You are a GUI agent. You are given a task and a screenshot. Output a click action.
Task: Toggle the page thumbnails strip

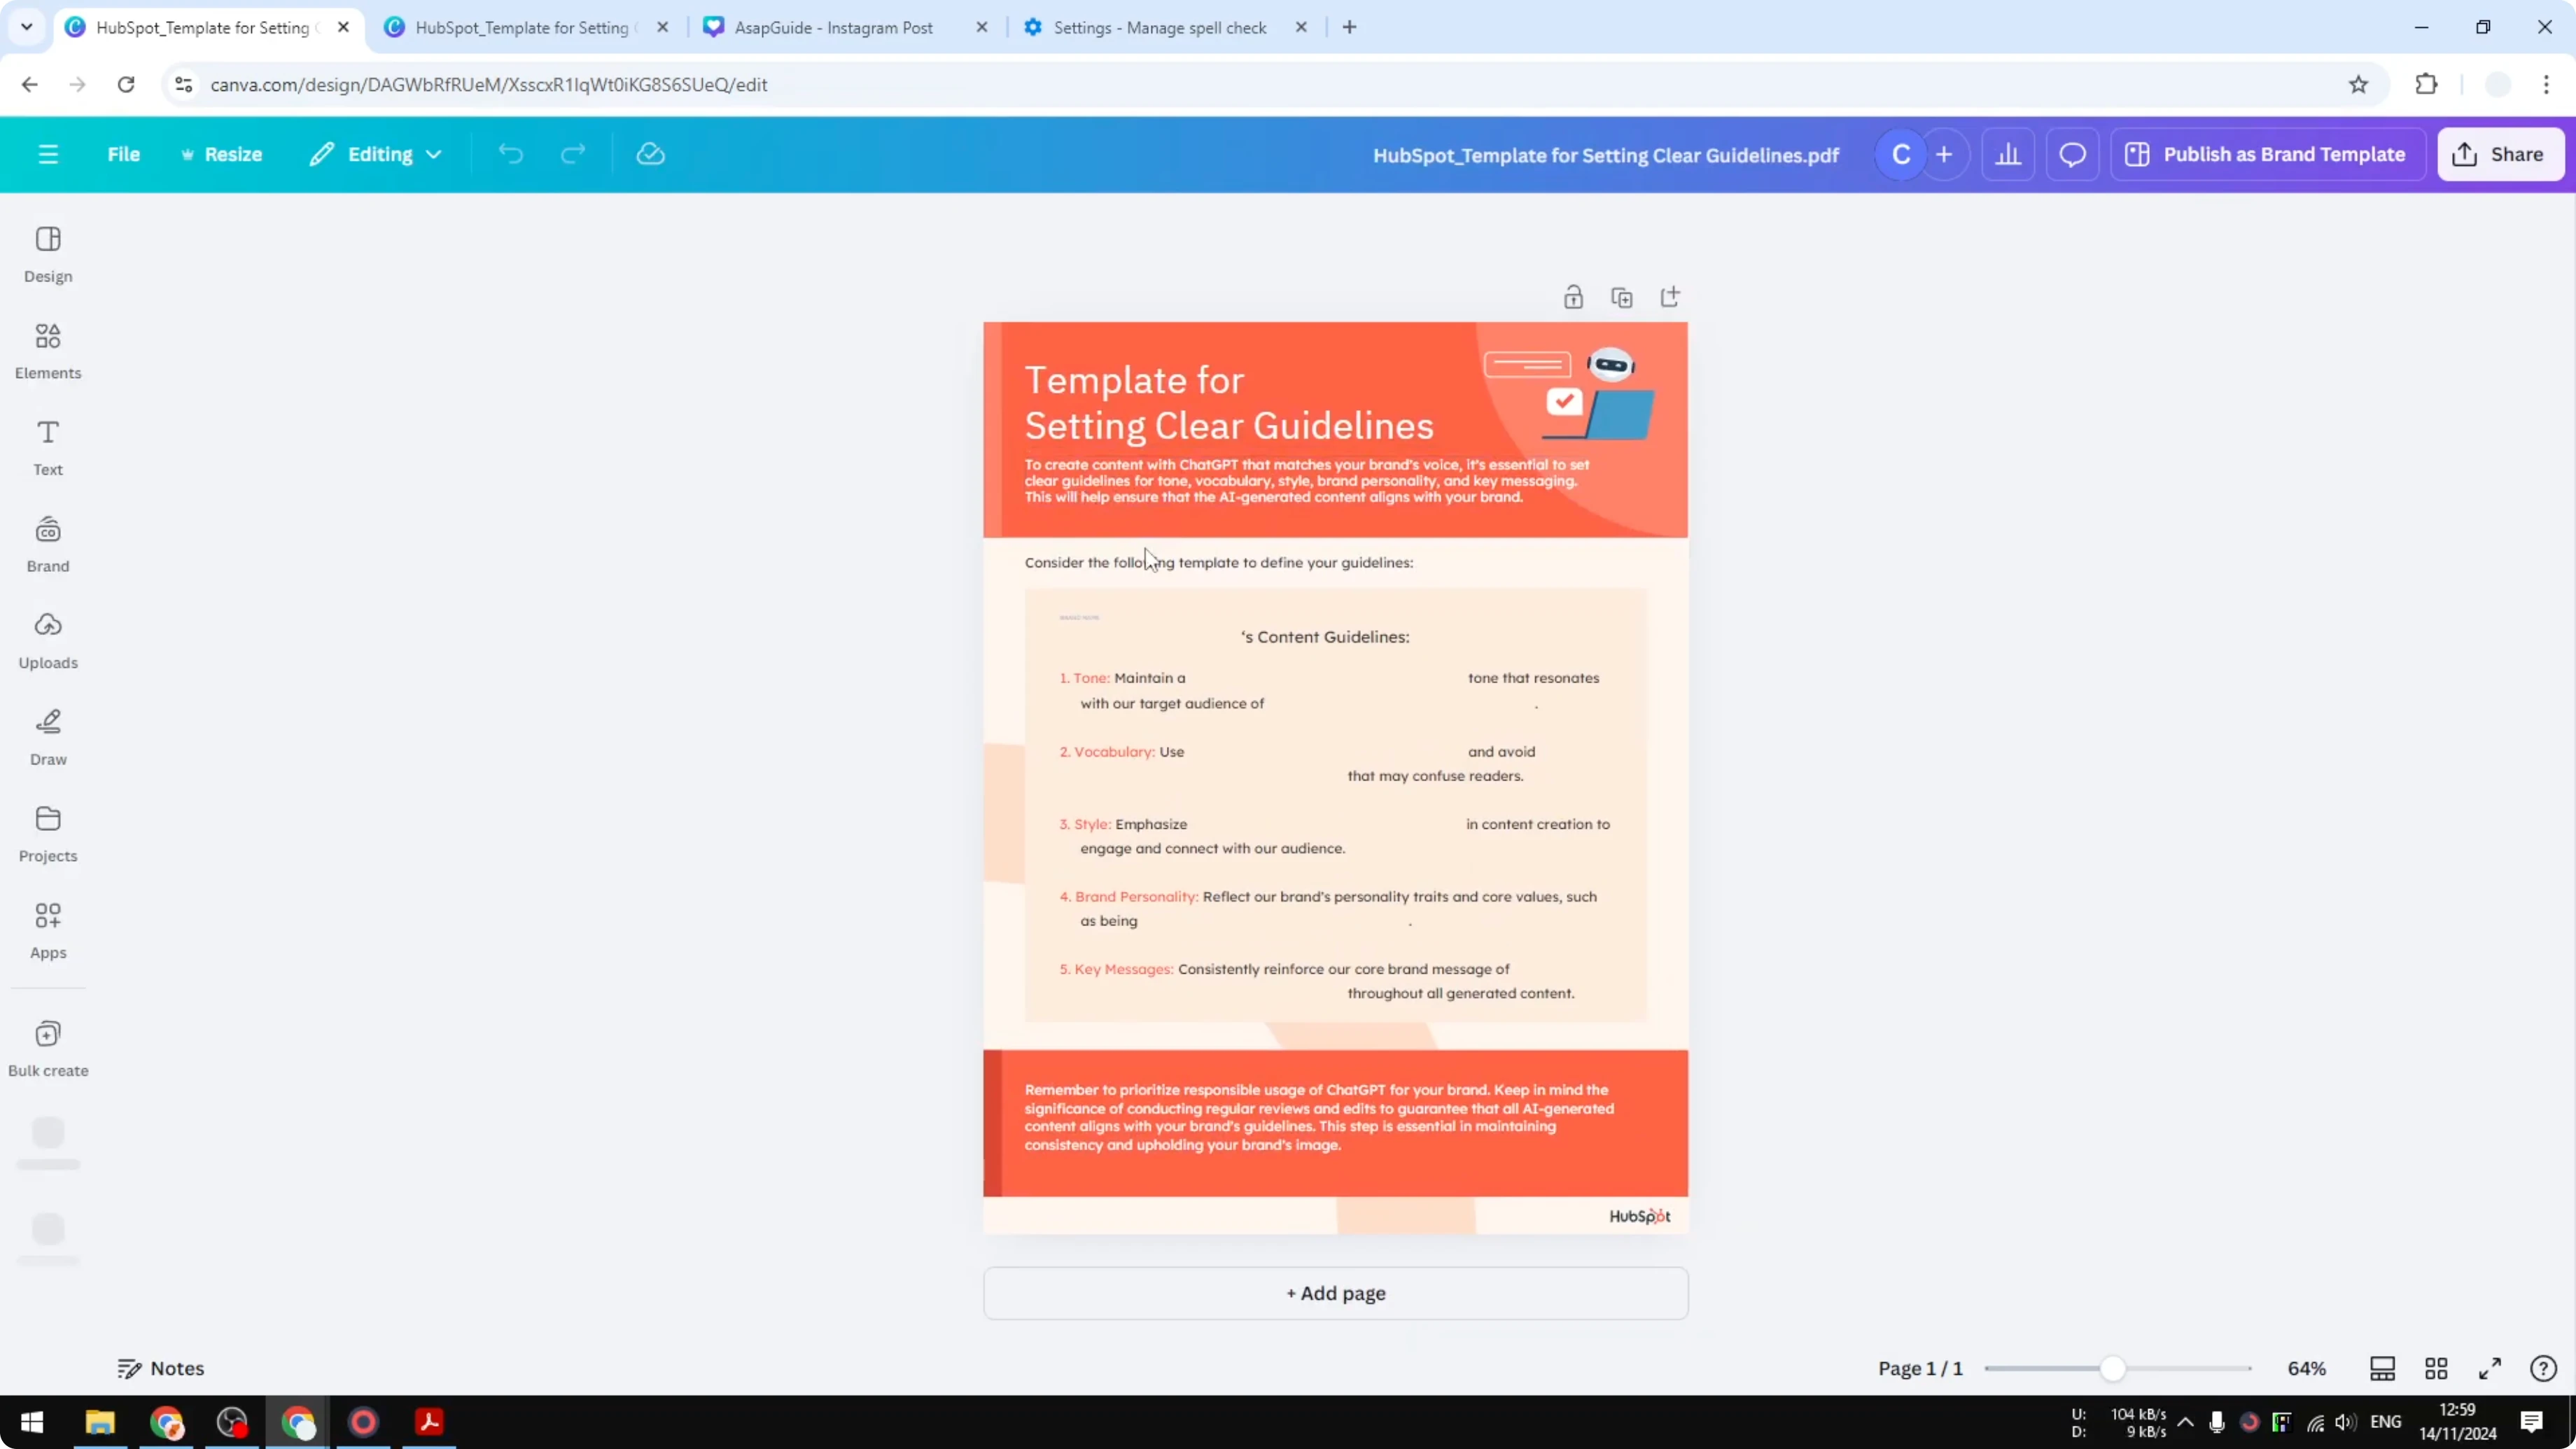(x=2382, y=1368)
